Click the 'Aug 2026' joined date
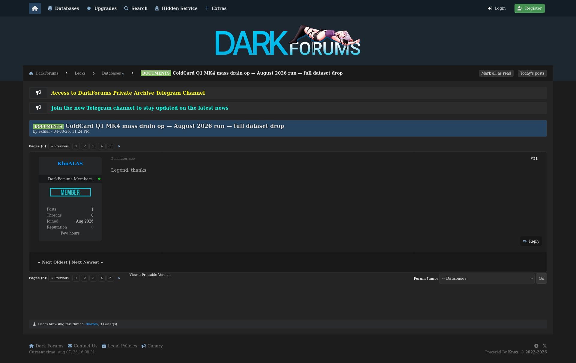 pyautogui.click(x=85, y=221)
